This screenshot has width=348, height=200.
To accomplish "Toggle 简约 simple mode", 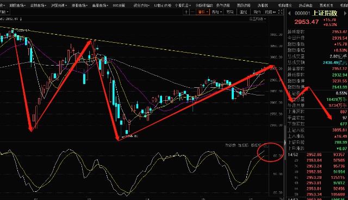I will [x=257, y=12].
